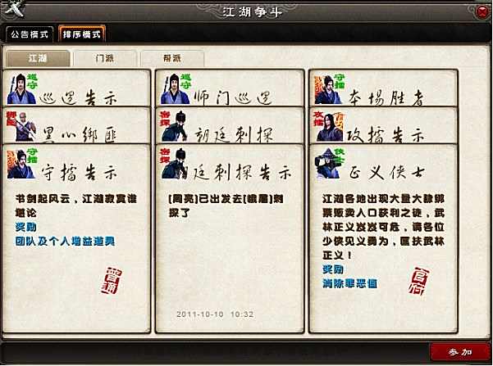Click the red 参加 button
Viewport: 493px width, 366px height.
pyautogui.click(x=460, y=352)
